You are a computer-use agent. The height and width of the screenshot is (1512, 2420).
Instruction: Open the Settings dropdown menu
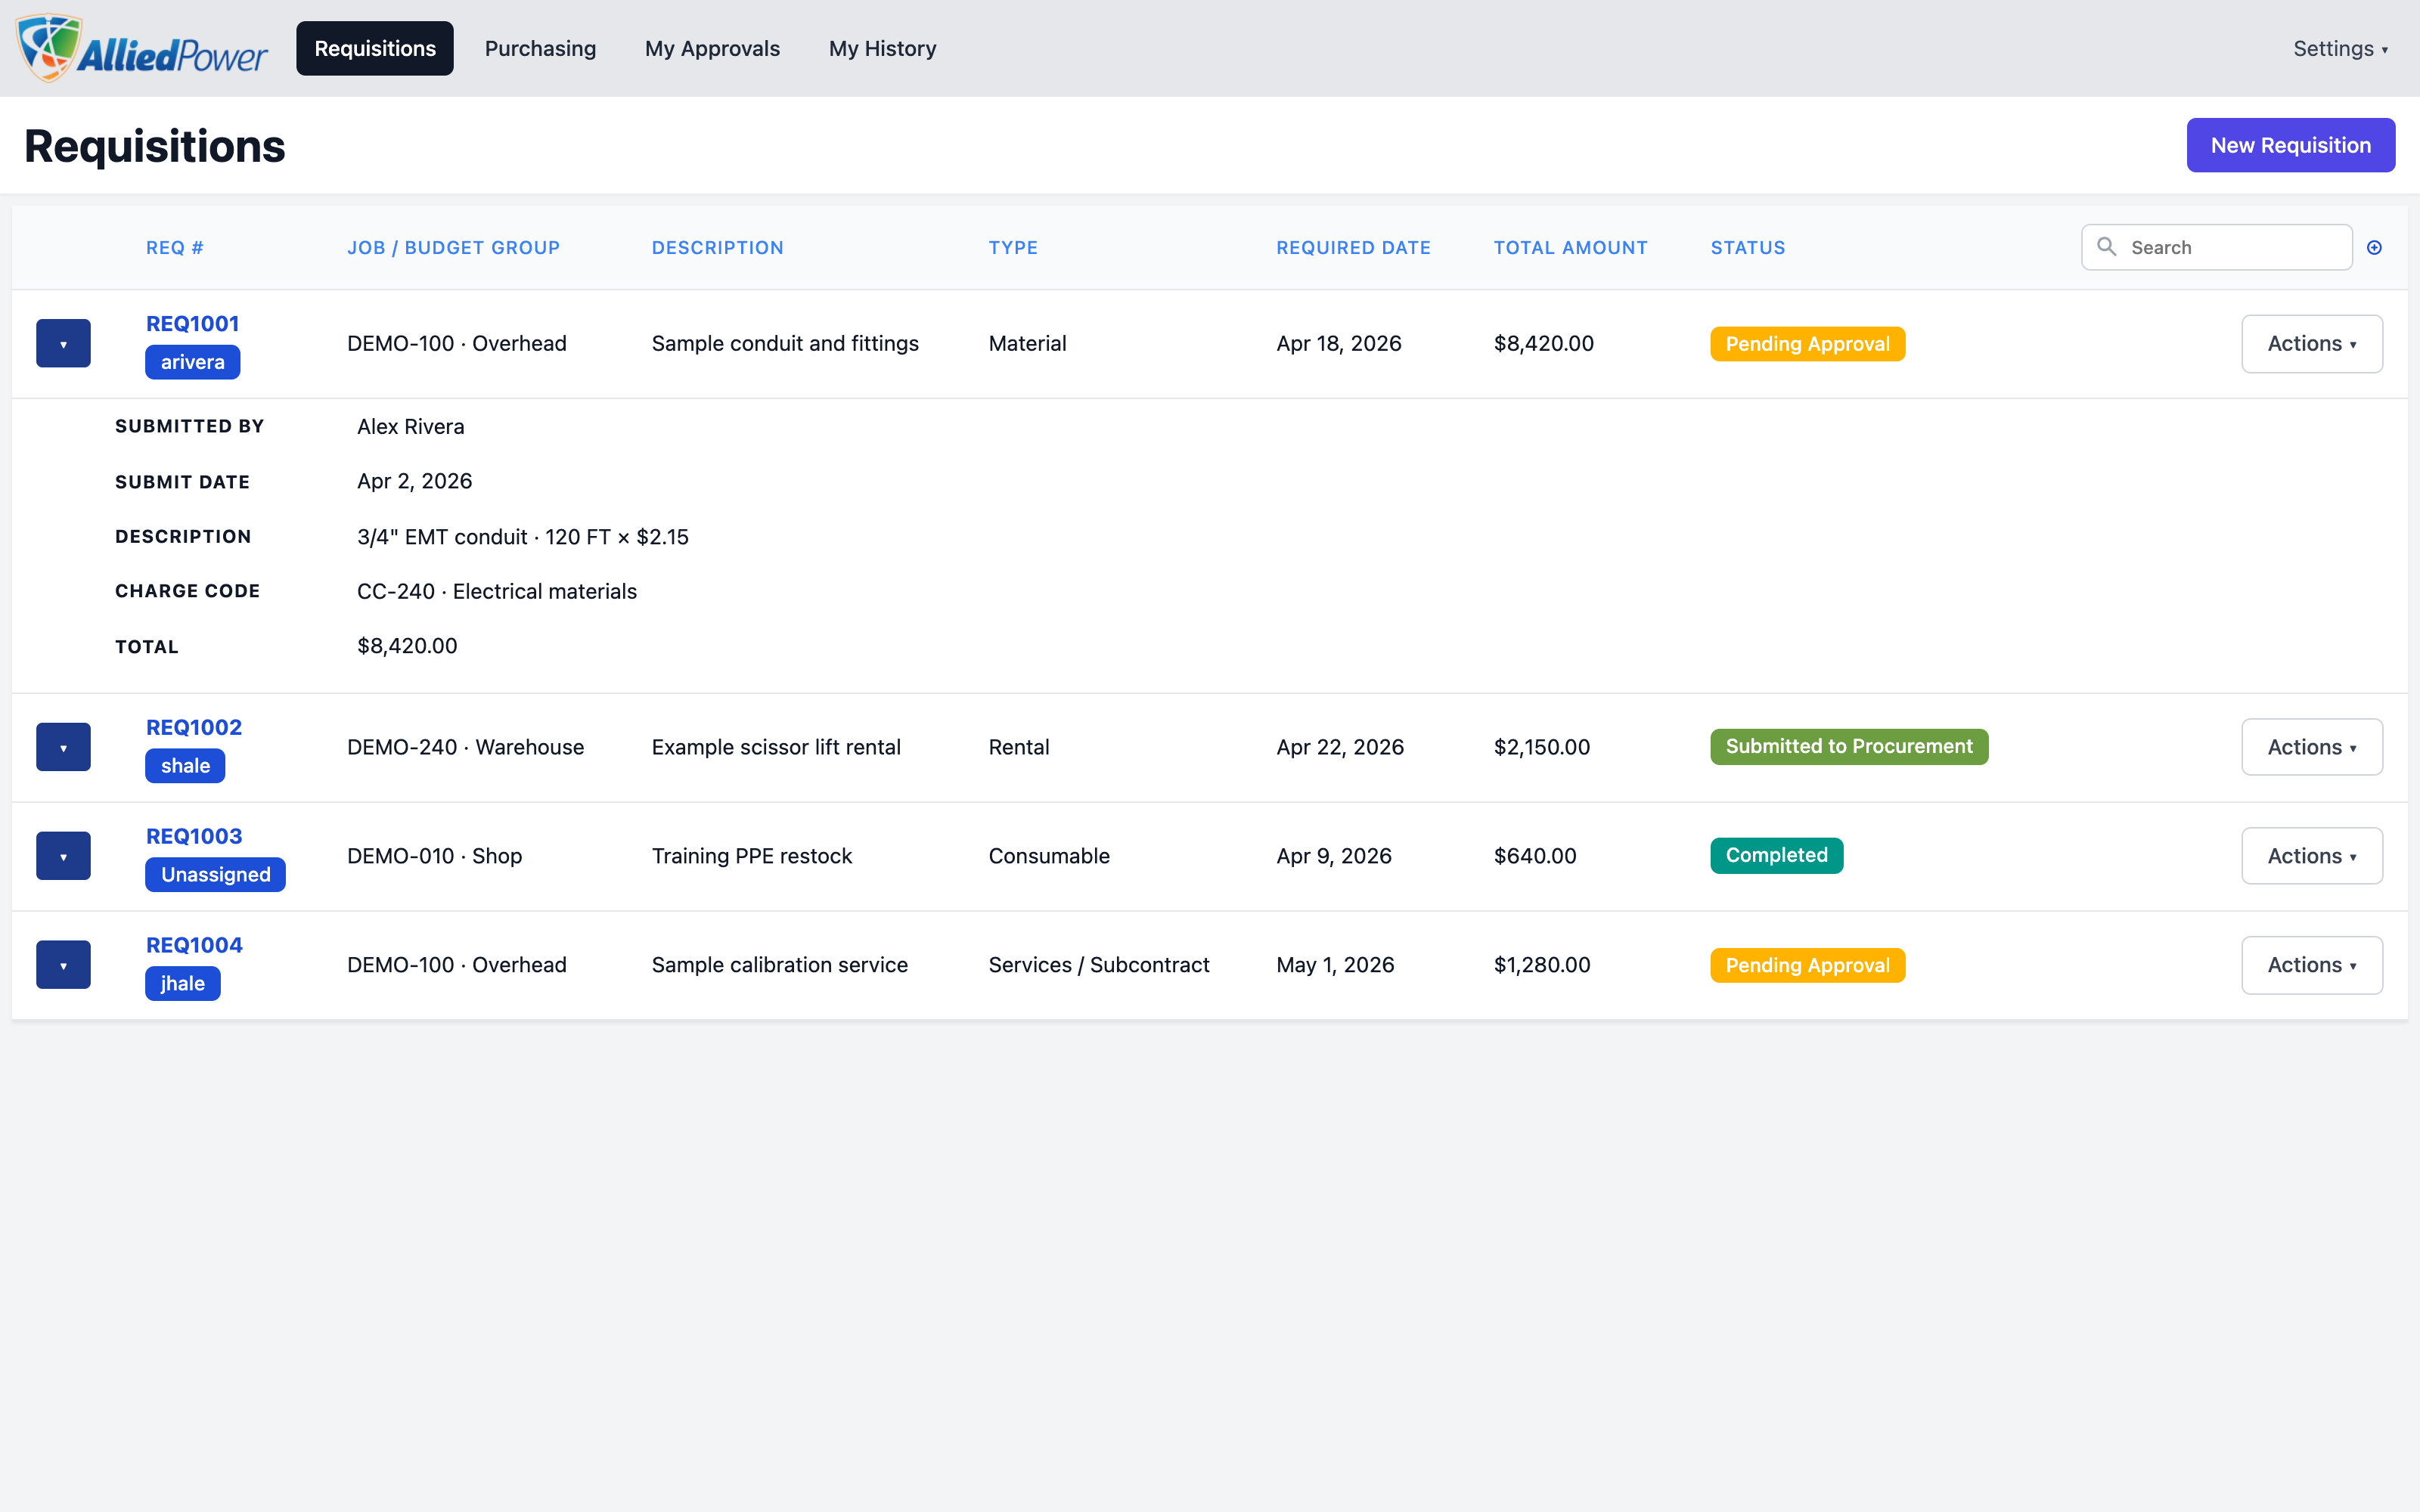tap(2340, 48)
